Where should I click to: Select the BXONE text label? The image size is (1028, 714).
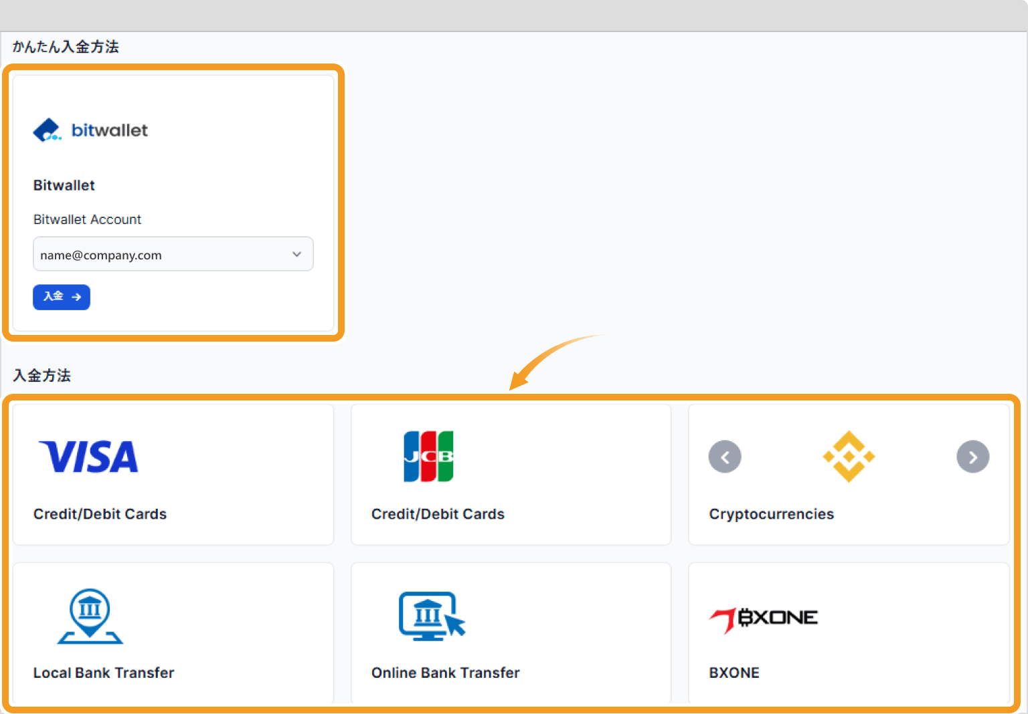point(734,673)
